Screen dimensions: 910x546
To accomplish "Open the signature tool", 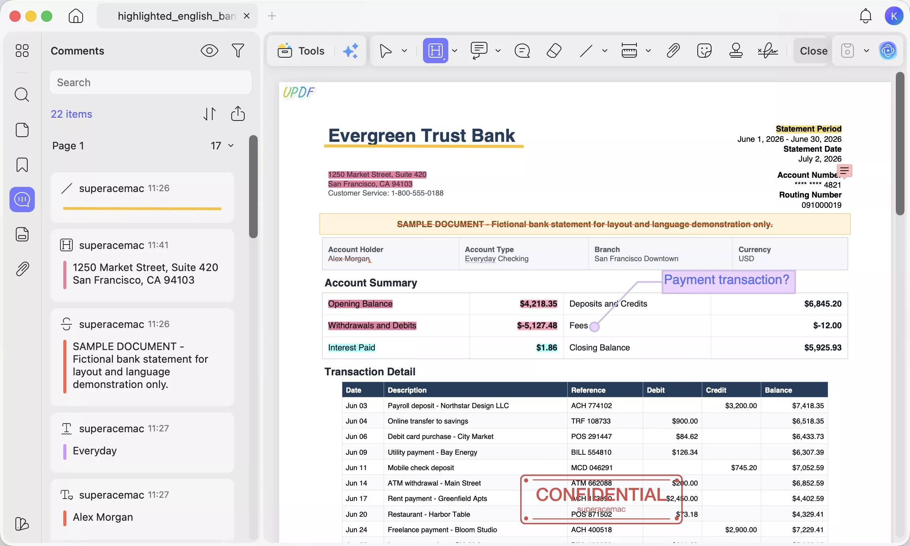I will coord(768,51).
